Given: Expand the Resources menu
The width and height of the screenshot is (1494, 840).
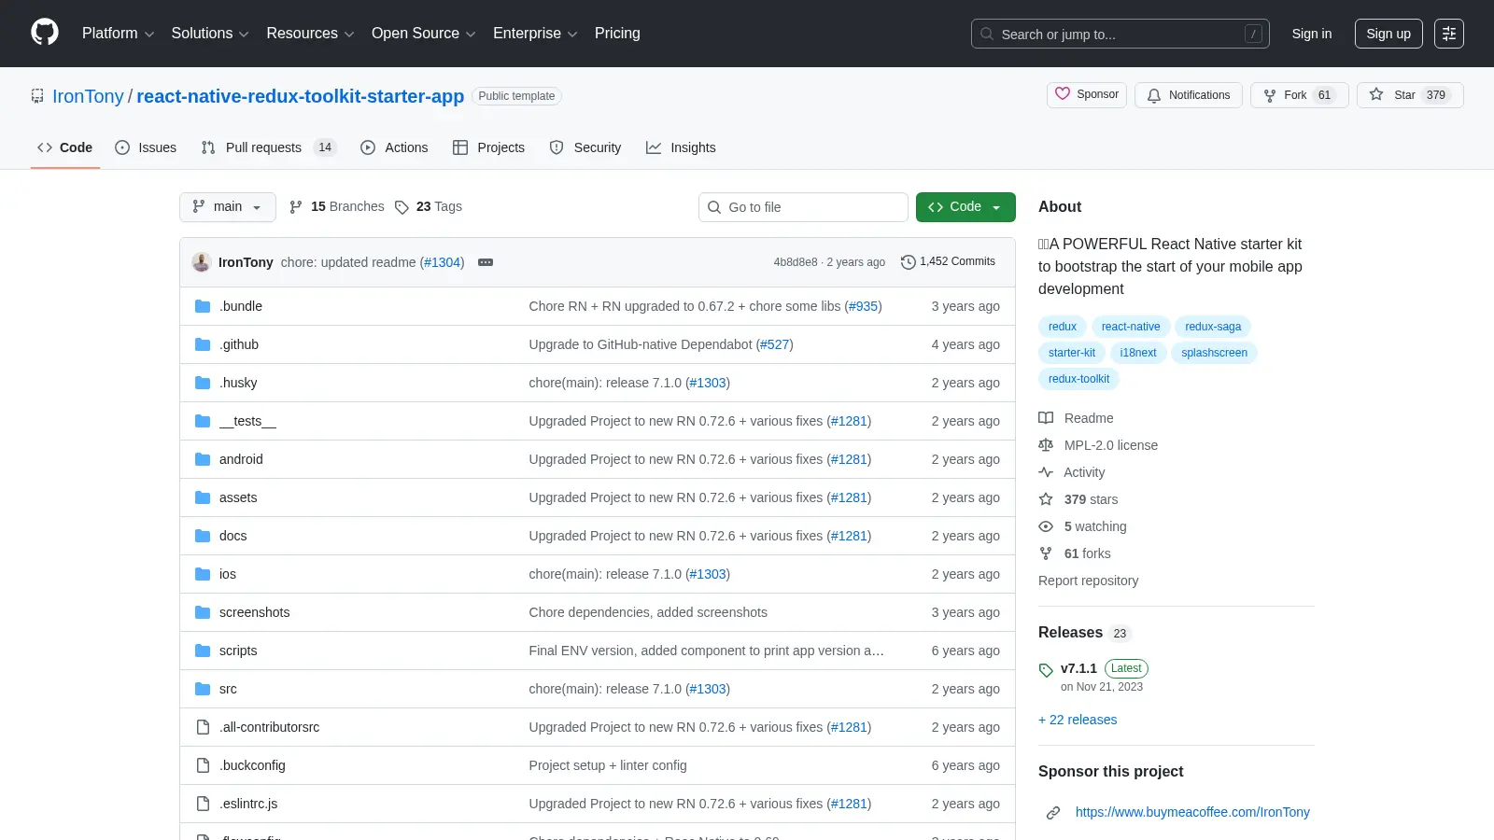Looking at the screenshot, I should (x=310, y=34).
